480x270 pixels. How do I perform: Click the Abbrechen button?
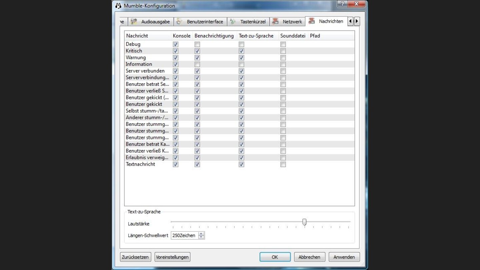[309, 257]
